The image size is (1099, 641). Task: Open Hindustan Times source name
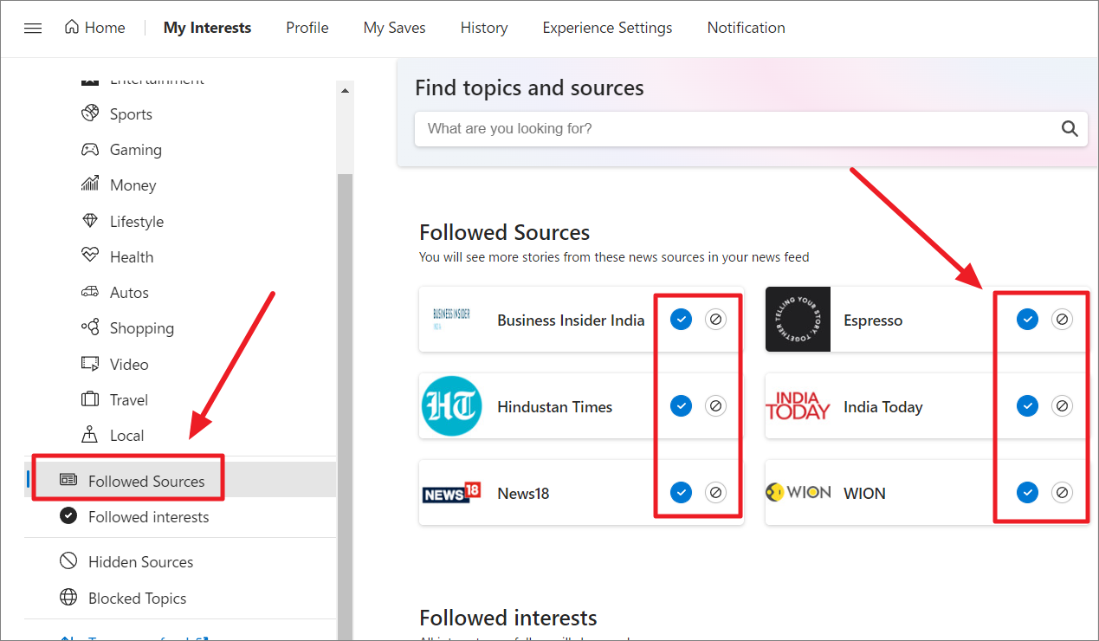pyautogui.click(x=554, y=407)
